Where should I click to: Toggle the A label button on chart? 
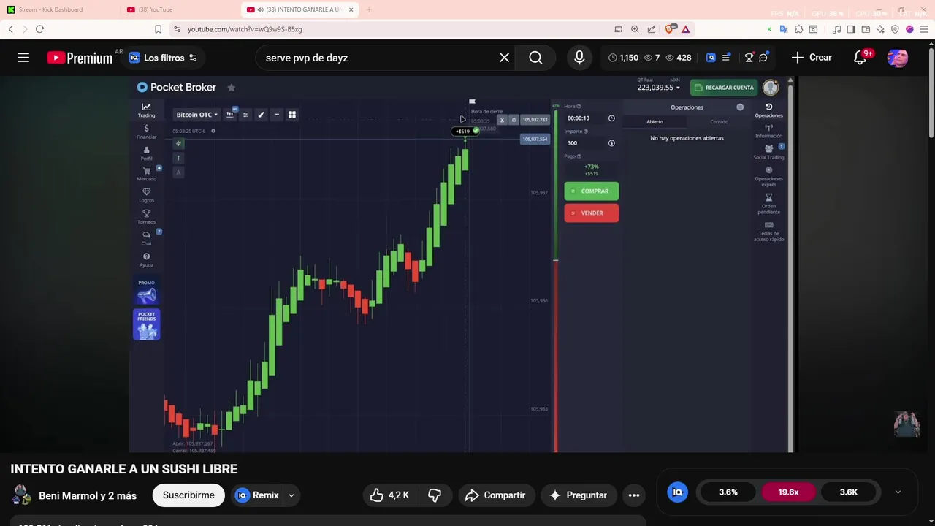(178, 172)
